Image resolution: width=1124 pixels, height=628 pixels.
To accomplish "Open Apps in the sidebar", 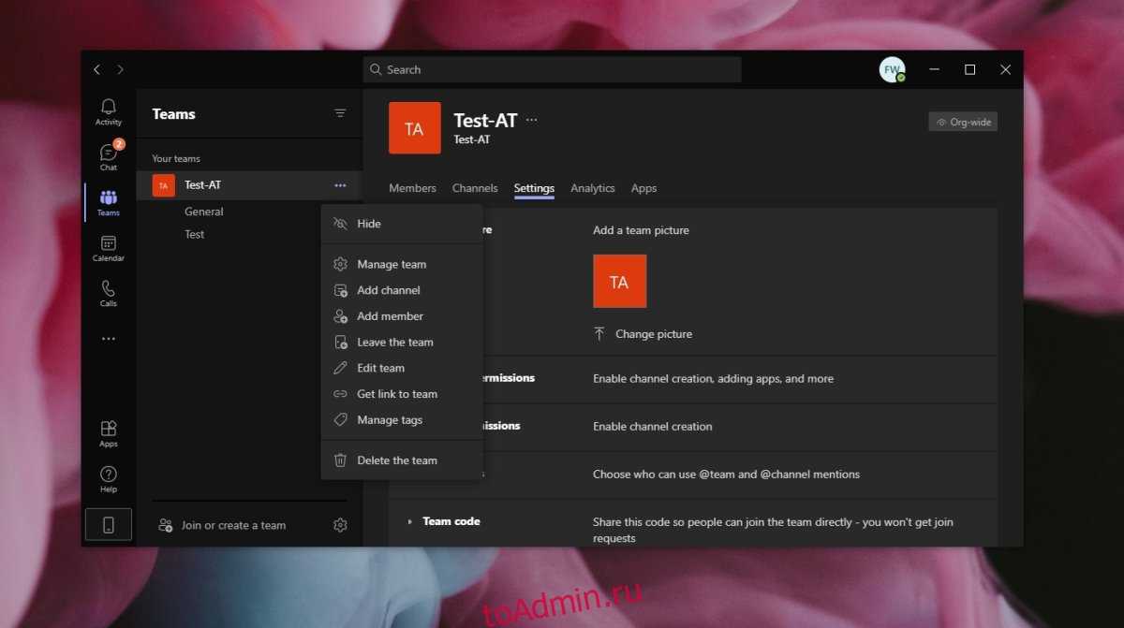I will pyautogui.click(x=109, y=433).
